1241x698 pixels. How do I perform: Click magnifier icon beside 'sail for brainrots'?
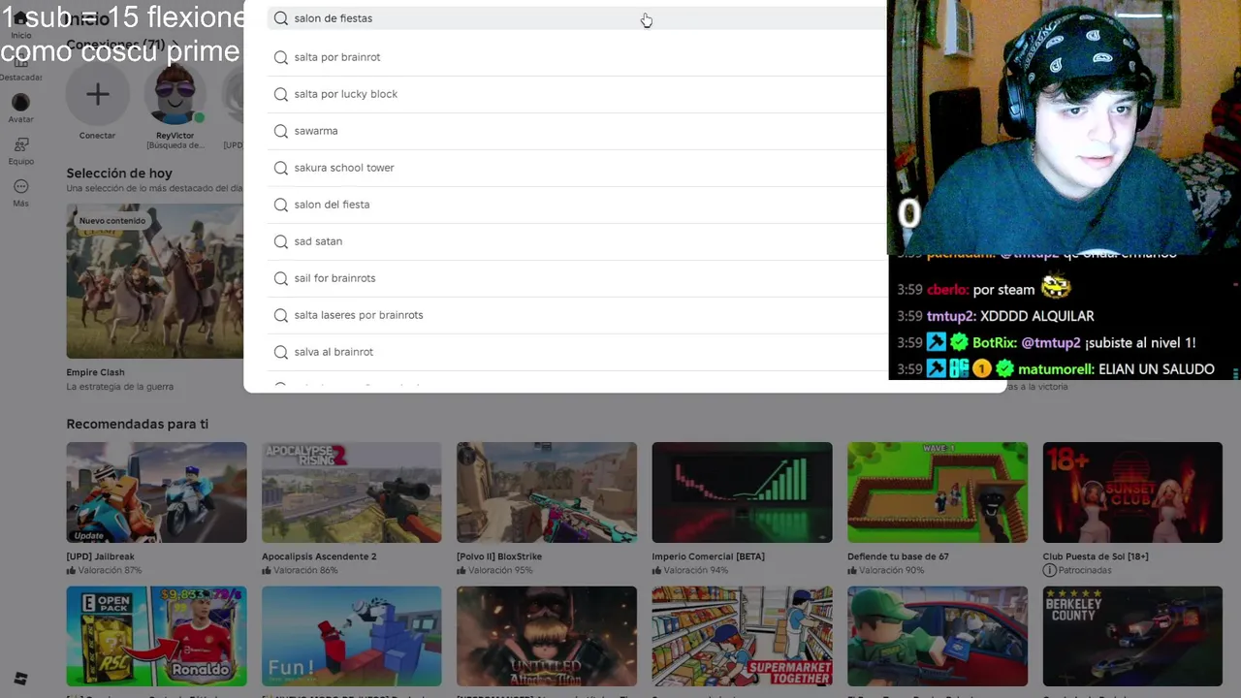[281, 278]
